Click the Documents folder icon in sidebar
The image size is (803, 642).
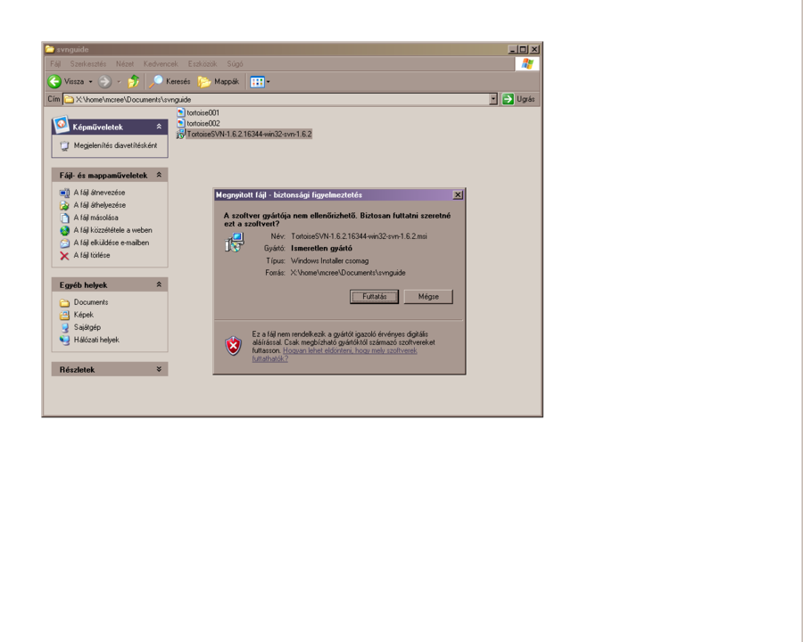(x=64, y=302)
